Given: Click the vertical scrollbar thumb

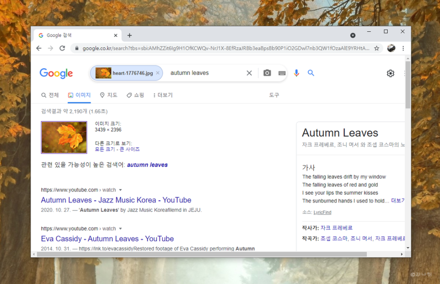Looking at the screenshot, I should pyautogui.click(x=408, y=85).
